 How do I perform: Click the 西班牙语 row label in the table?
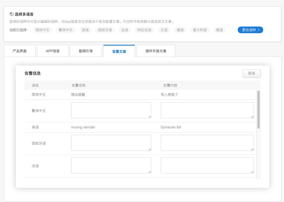coord(39,143)
